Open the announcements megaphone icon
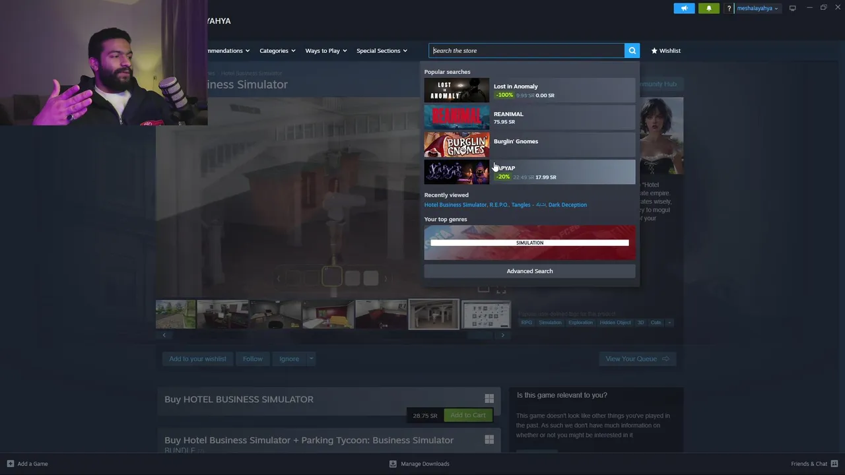 coord(684,8)
